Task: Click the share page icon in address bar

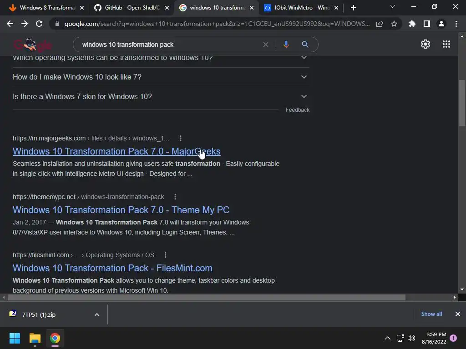Action: point(380,24)
